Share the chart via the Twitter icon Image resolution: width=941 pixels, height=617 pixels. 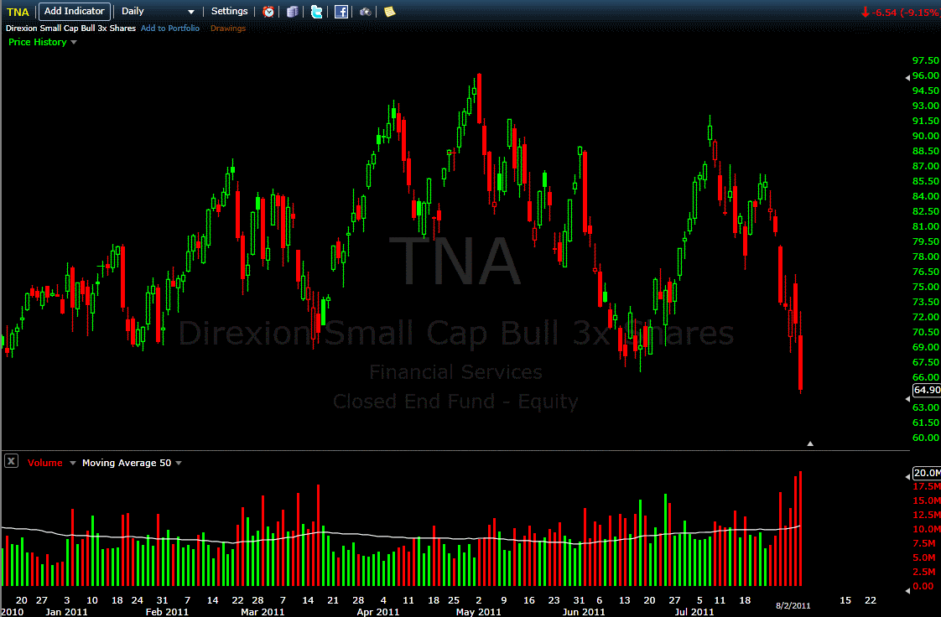(316, 12)
